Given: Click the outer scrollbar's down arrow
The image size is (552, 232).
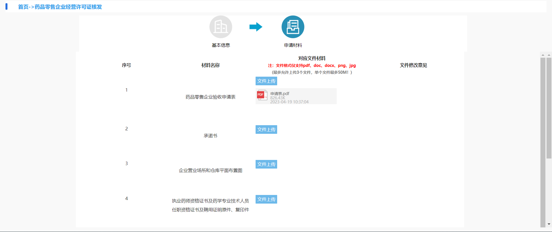Looking at the screenshot, I should [x=549, y=224].
